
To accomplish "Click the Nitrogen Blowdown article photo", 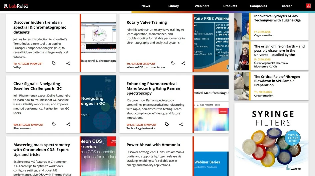I will [242, 86].
